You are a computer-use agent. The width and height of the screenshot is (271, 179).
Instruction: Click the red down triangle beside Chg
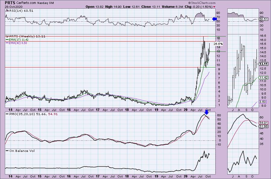tap(214, 7)
